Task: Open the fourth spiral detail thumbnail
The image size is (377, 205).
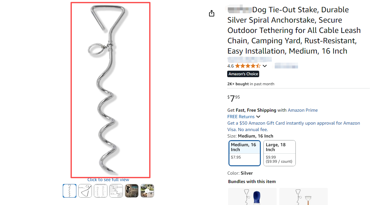Action: tap(116, 191)
